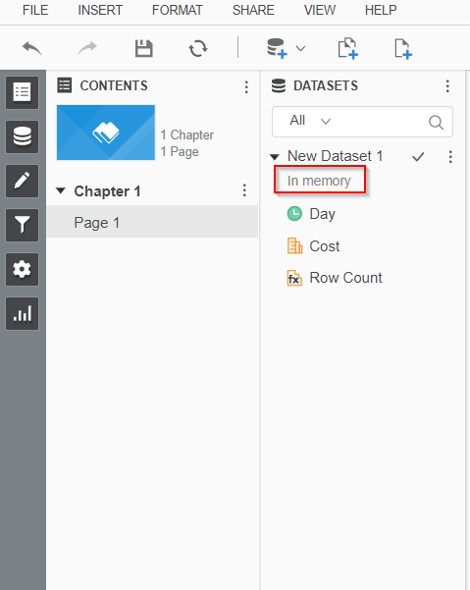
Task: Open the FORMAT menu
Action: point(177,10)
